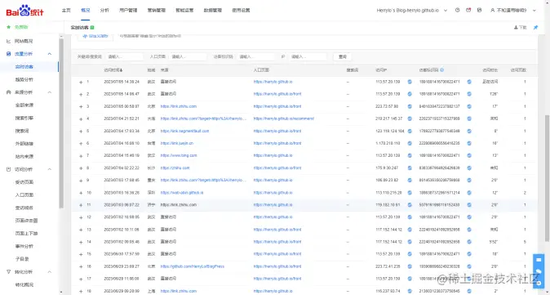550x295 pixels.
Task: Click the 网站概况 chart icon in sidebar
Action: point(9,41)
